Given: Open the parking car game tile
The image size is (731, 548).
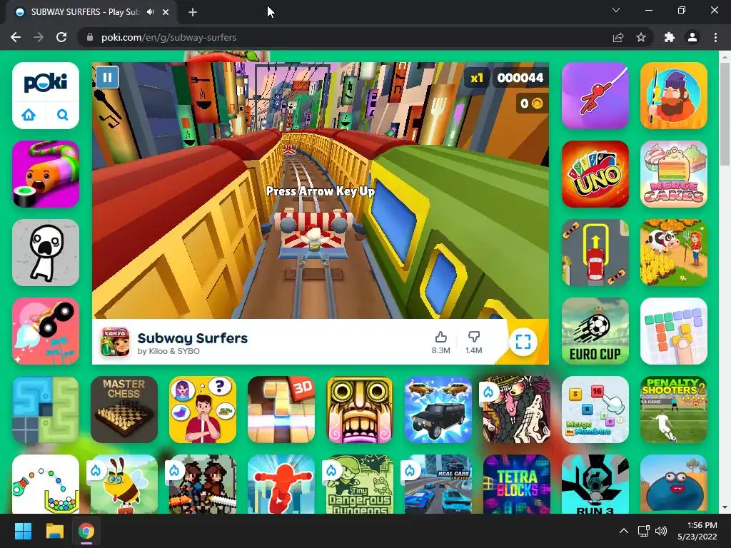Looking at the screenshot, I should 595,253.
